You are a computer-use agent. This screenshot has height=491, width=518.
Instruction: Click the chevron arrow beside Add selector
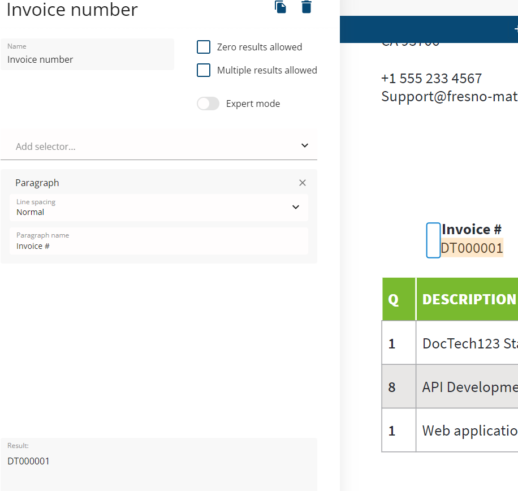[305, 146]
